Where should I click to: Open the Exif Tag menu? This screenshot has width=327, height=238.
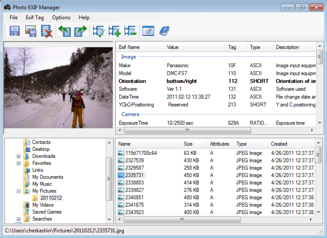click(34, 18)
